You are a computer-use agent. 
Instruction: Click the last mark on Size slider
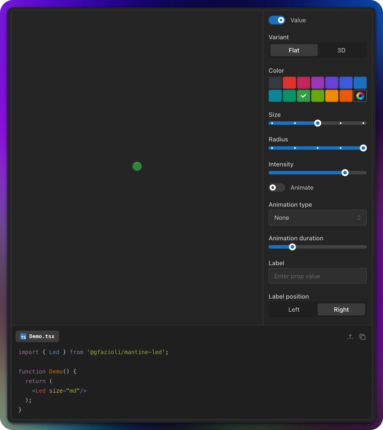[x=363, y=123]
